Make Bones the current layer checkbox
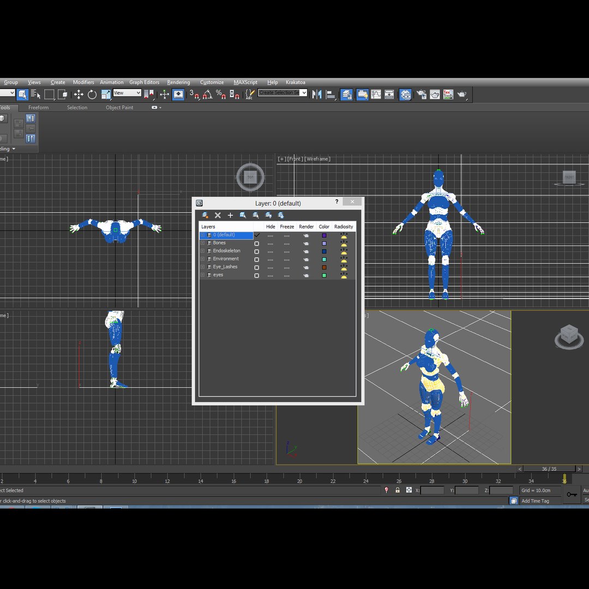The height and width of the screenshot is (589, 589). click(257, 243)
